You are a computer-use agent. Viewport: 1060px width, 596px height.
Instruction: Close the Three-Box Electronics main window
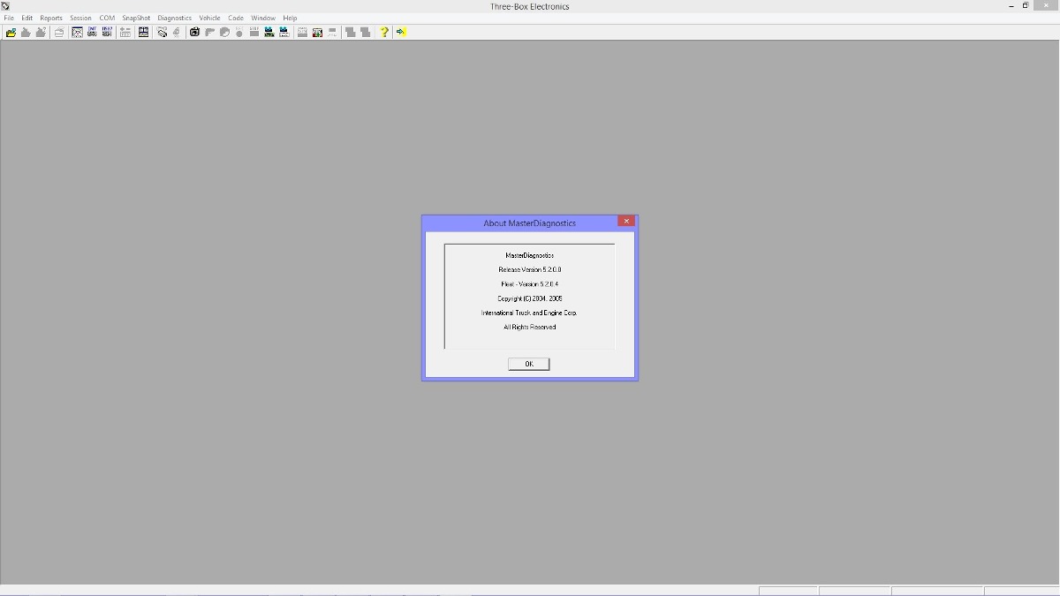[x=1046, y=6]
